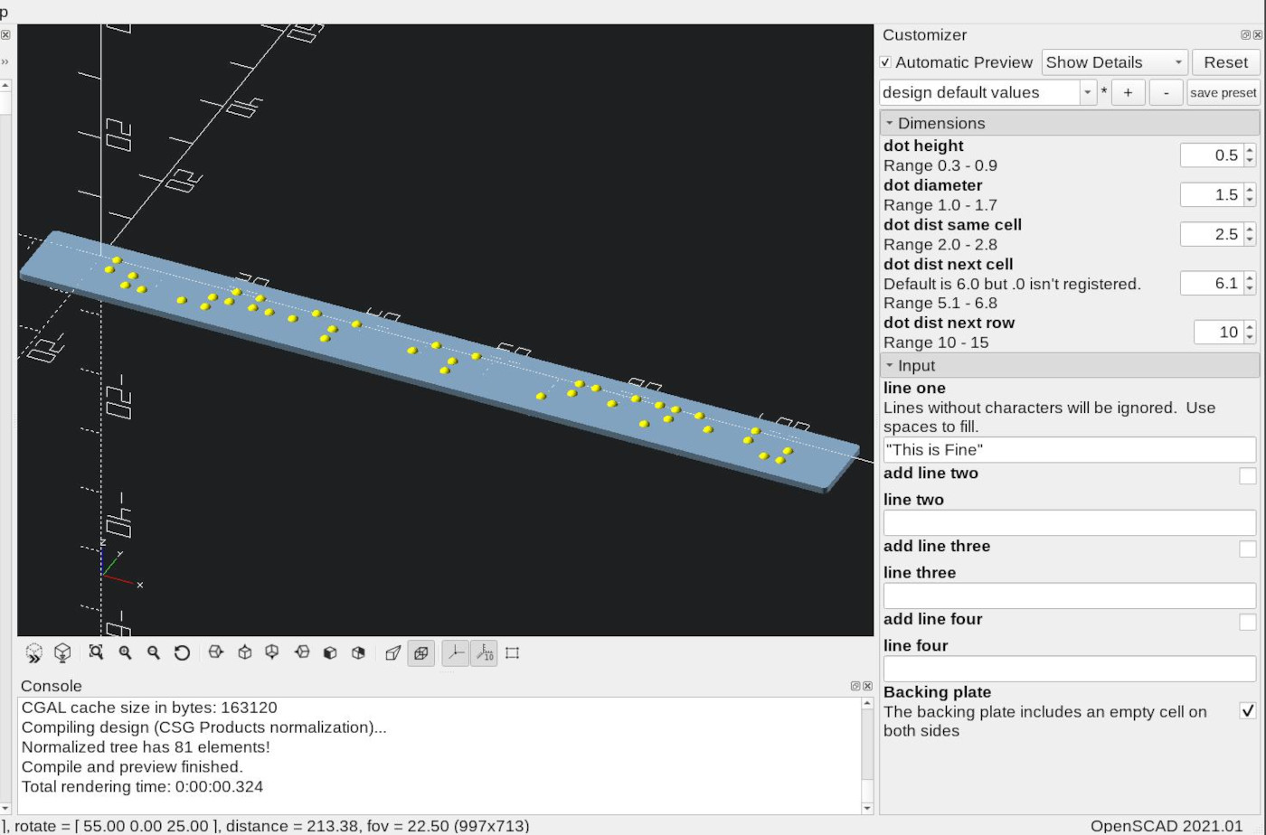Enable the add line two checkbox
The height and width of the screenshot is (835, 1266).
(1248, 475)
